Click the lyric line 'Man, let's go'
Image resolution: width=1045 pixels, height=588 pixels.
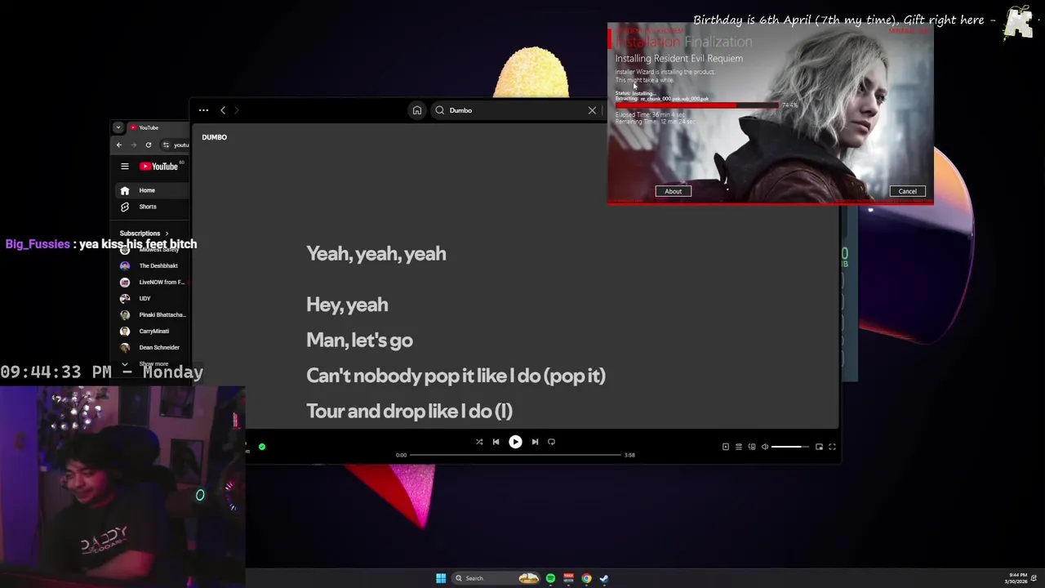click(359, 341)
